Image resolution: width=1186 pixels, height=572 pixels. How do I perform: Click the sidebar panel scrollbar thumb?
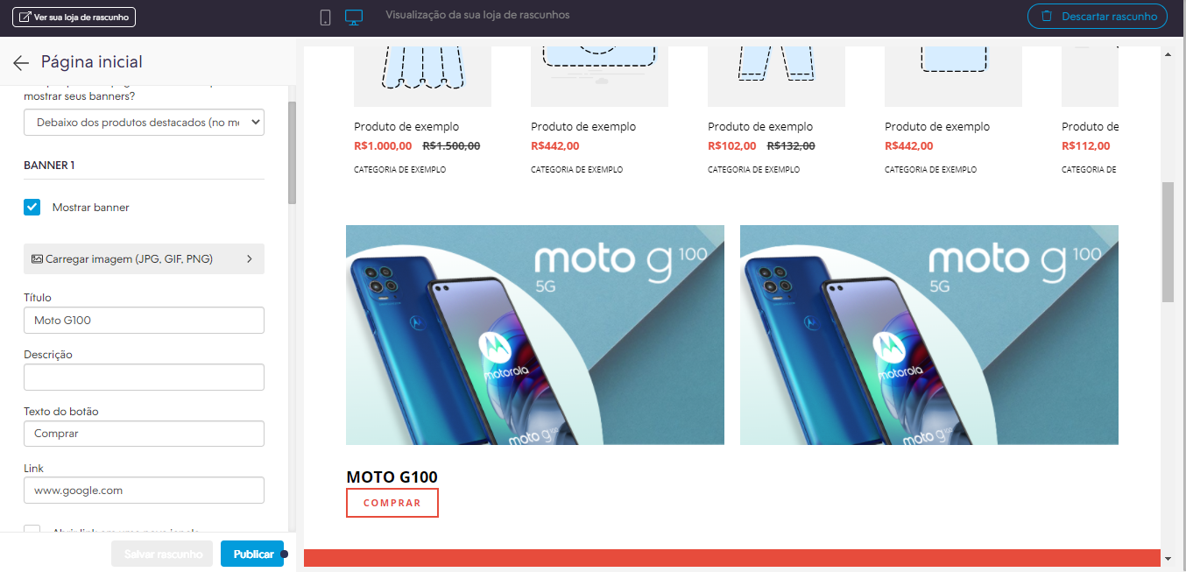tap(293, 152)
